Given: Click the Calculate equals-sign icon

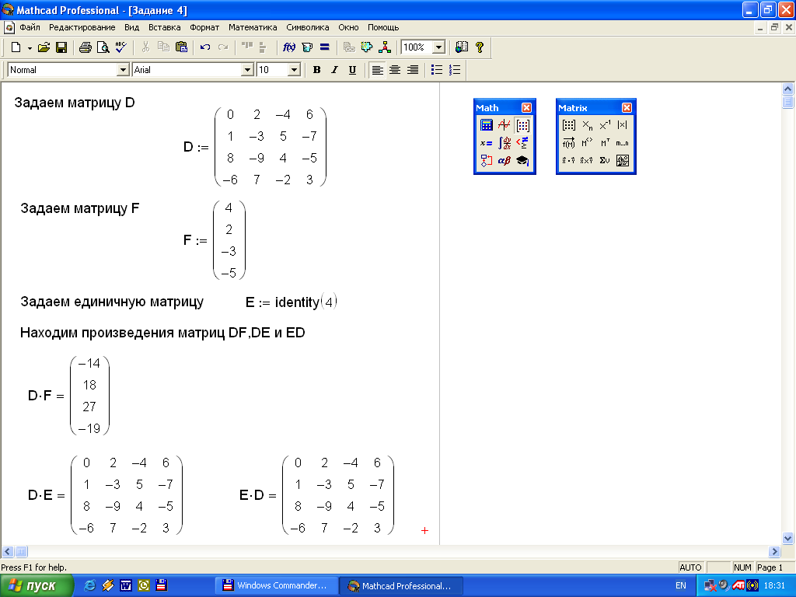Looking at the screenshot, I should [324, 47].
